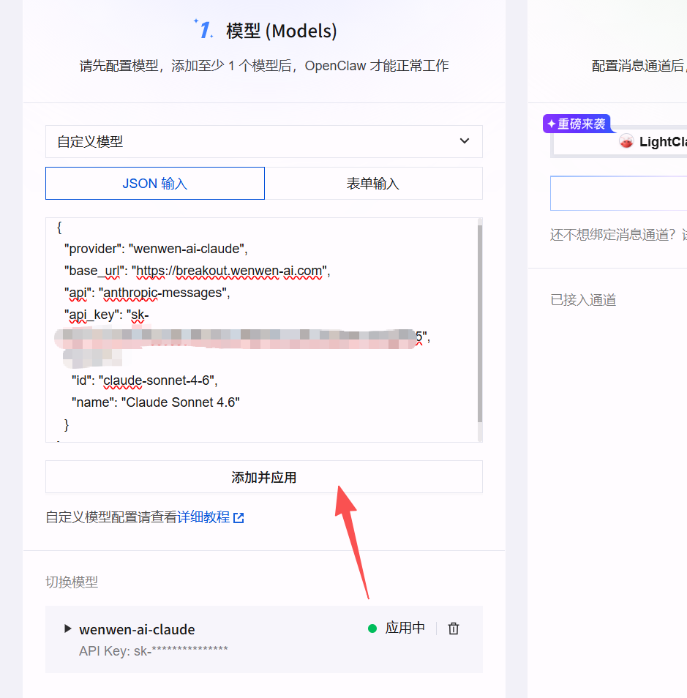Place cursor on the "provider" JSON line
The height and width of the screenshot is (698, 687).
point(157,249)
